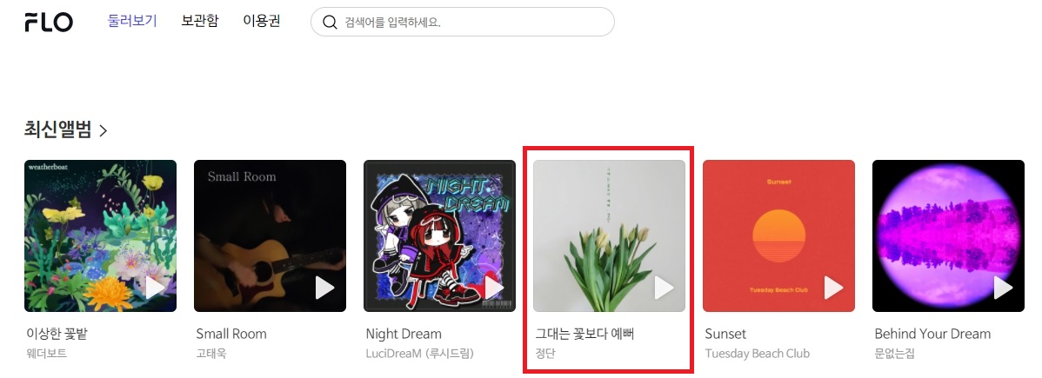Image resolution: width=1042 pixels, height=378 pixels.
Task: Open the Night Dream album cover
Action: (x=439, y=235)
